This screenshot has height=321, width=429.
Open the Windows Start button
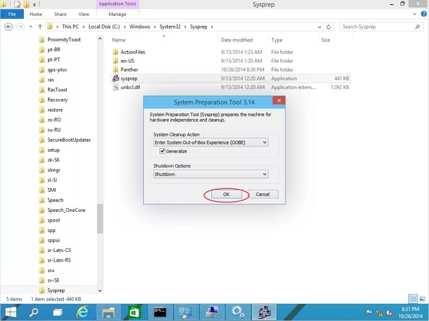point(11,312)
